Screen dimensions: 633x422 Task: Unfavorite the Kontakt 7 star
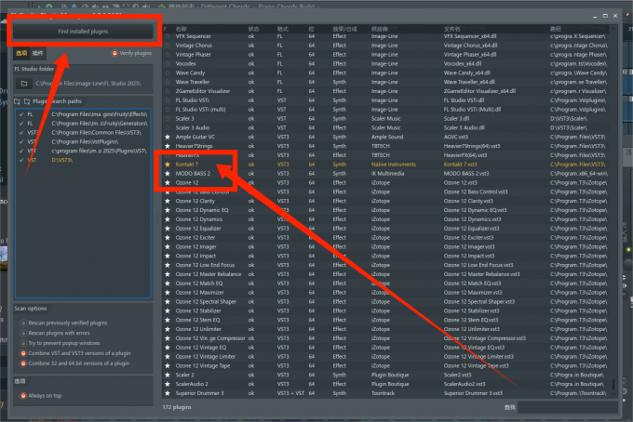click(168, 165)
